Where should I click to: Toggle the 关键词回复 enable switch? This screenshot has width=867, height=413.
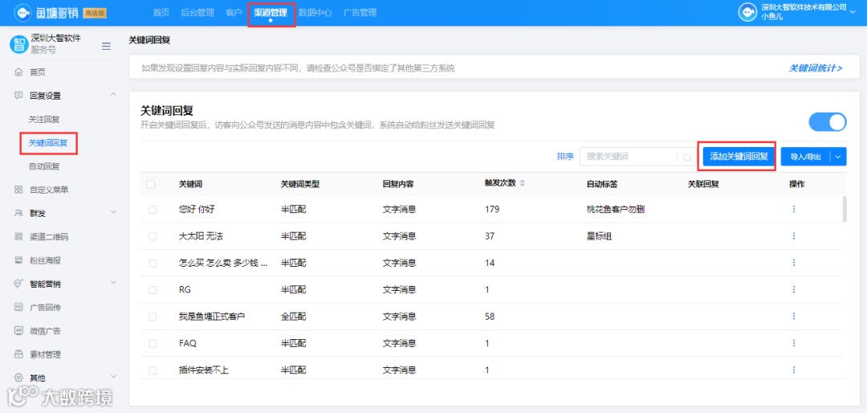tap(827, 122)
